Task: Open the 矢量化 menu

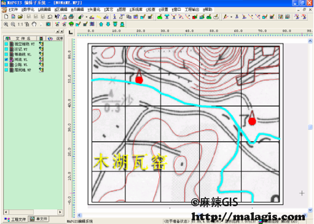Action: coord(94,10)
